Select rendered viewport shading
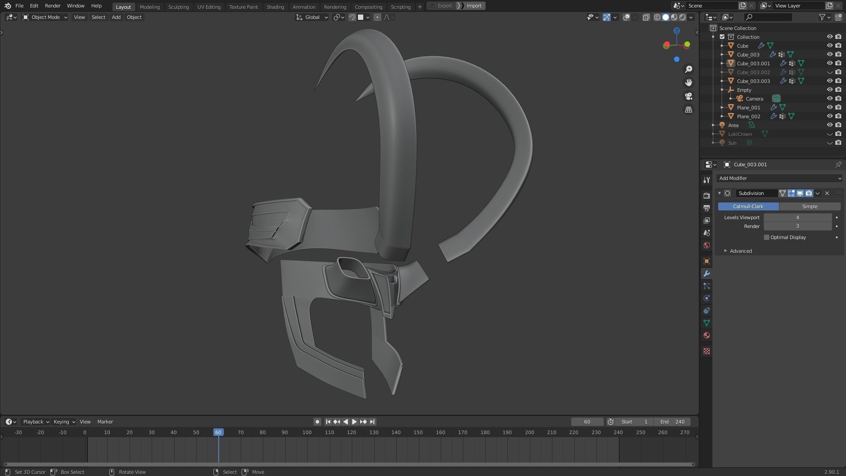This screenshot has width=846, height=476. pos(682,17)
